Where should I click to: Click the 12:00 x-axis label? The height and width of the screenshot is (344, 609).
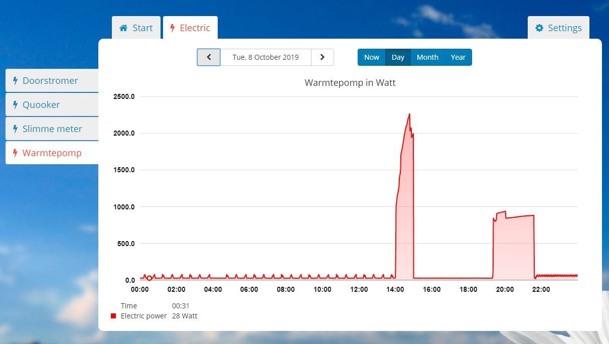click(359, 289)
